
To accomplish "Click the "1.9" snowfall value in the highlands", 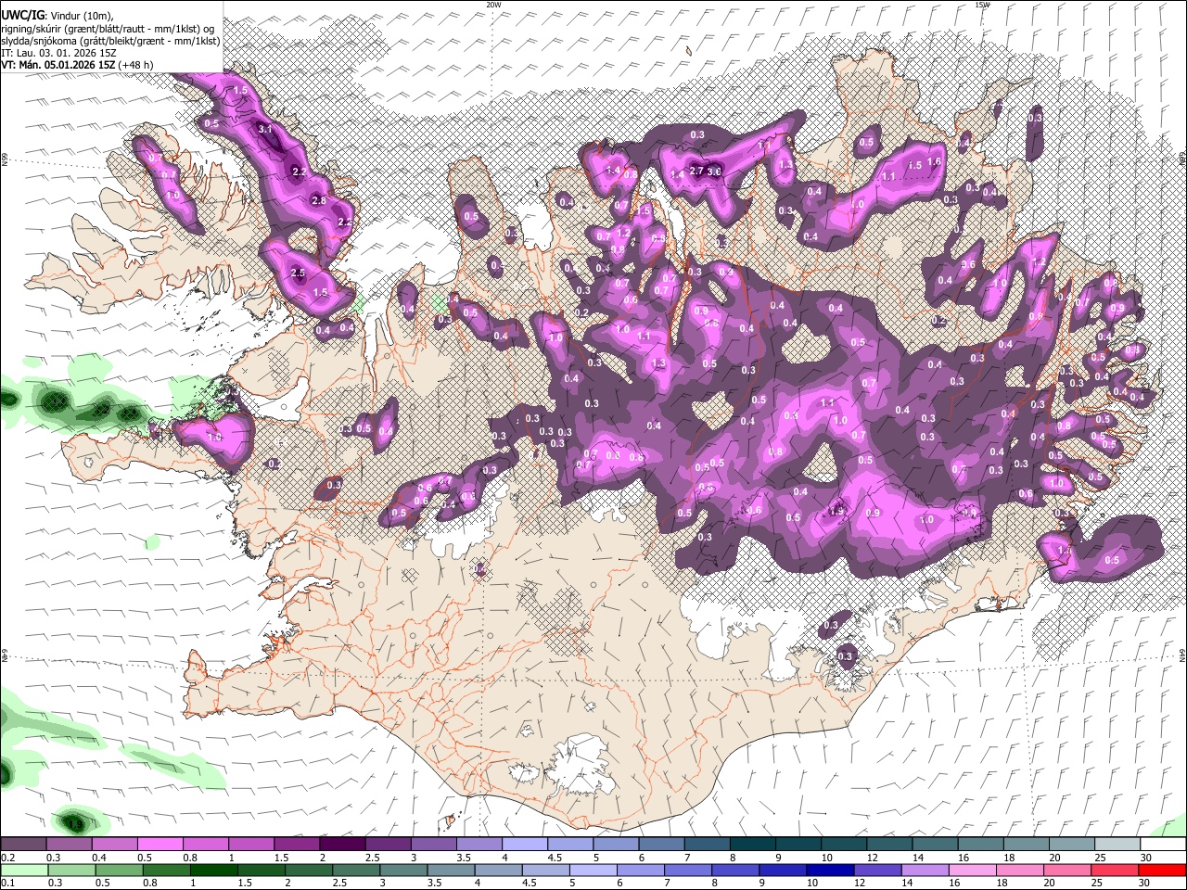I will pos(836,511).
